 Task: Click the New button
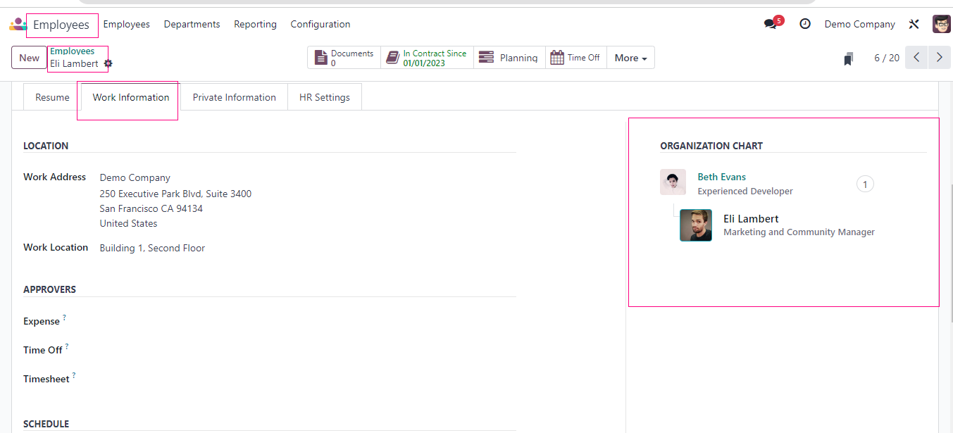click(x=30, y=58)
